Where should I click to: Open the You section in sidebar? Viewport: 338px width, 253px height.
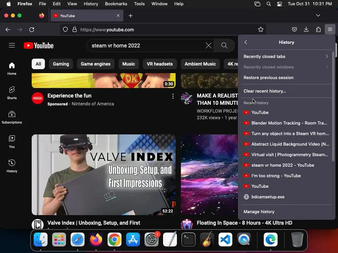tap(12, 142)
